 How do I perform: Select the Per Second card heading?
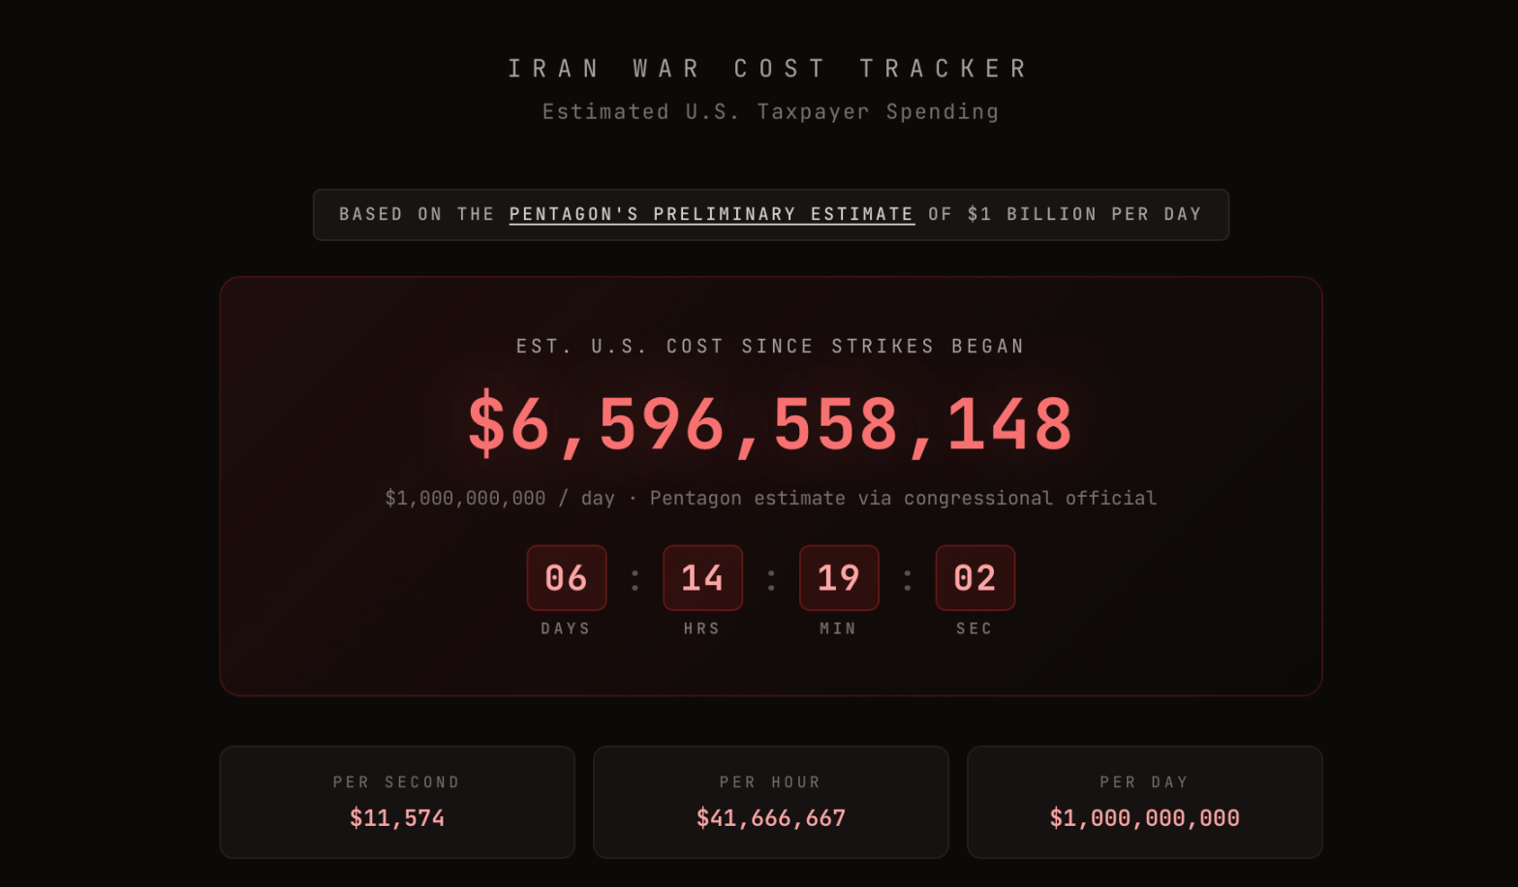[x=396, y=782]
